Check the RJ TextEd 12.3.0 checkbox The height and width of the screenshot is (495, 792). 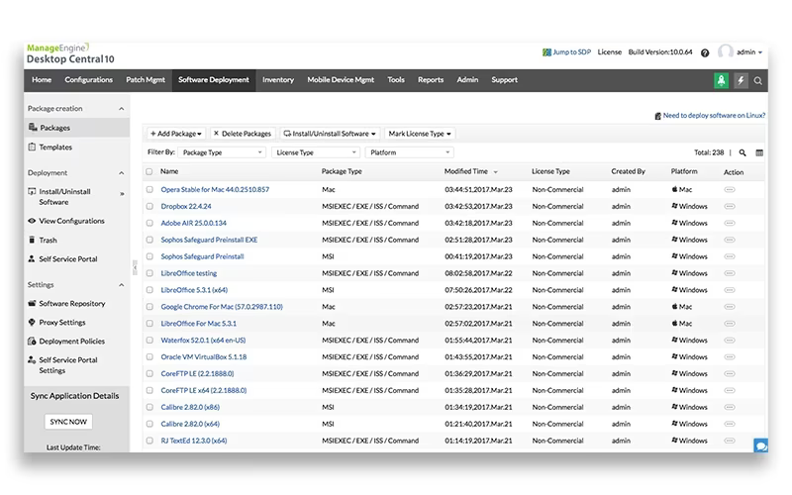(149, 441)
